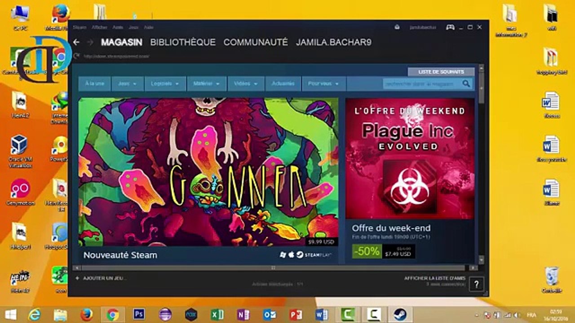Open OneNote from the taskbar
Viewport: 575px width, 323px height.
[x=243, y=314]
